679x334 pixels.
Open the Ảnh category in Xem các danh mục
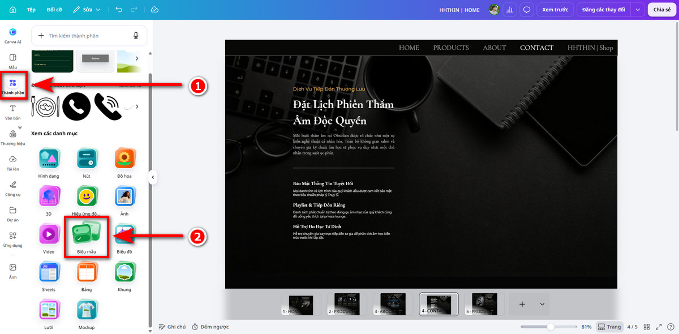point(124,202)
